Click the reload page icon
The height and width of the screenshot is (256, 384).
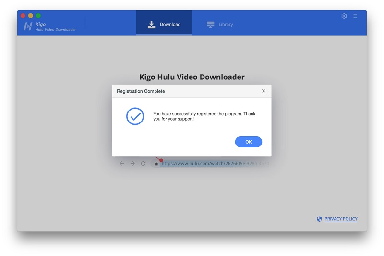coord(143,163)
